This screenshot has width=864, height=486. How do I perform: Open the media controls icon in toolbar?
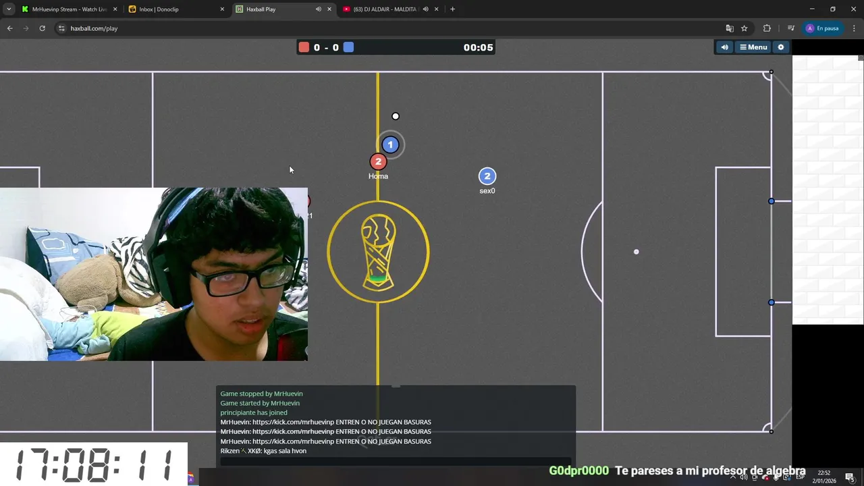[x=790, y=28]
